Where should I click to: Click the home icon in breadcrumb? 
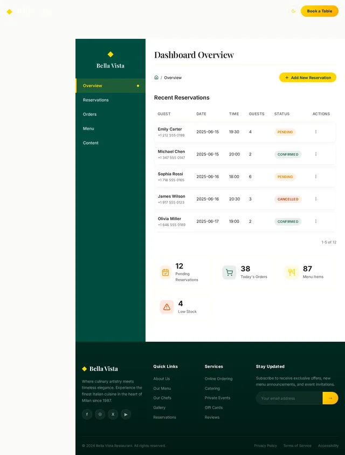(156, 78)
